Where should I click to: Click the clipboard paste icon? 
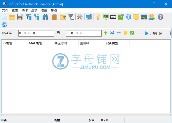point(54,17)
